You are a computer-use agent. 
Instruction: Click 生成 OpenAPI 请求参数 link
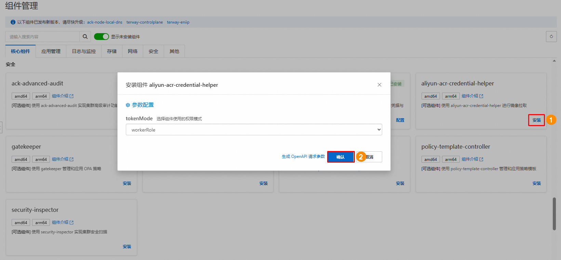[303, 156]
